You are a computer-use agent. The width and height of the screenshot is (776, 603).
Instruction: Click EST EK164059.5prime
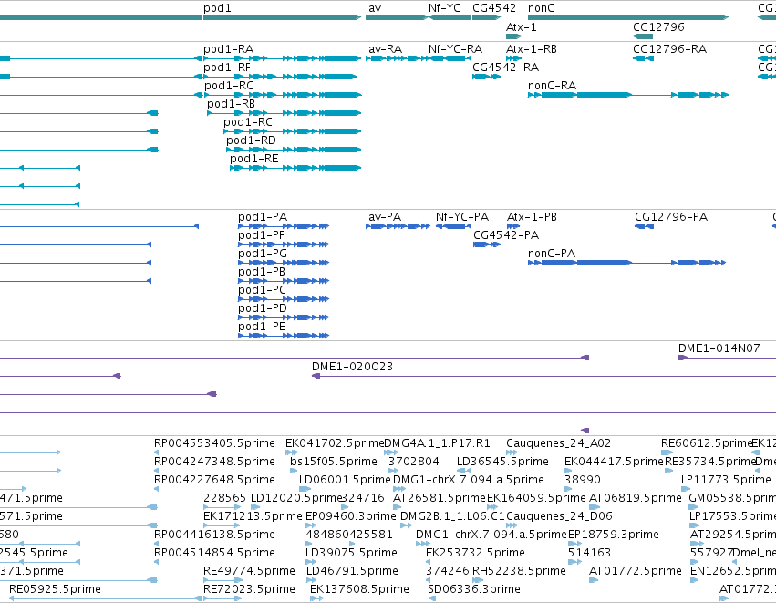[x=492, y=507]
